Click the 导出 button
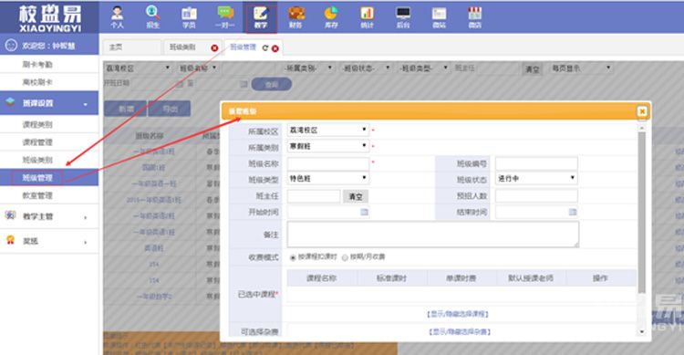Viewport: 684px width, 355px height. [170, 109]
